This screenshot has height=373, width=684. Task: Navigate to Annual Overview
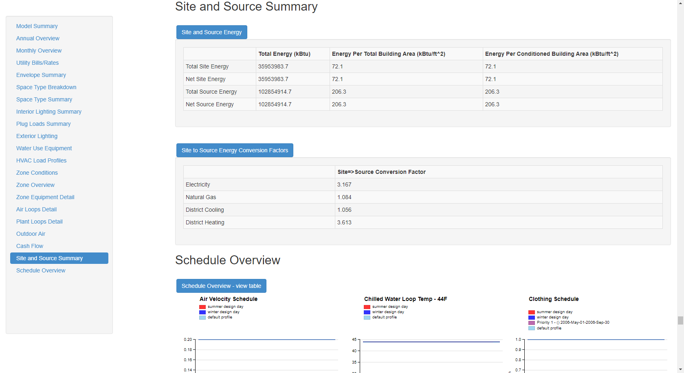[37, 38]
